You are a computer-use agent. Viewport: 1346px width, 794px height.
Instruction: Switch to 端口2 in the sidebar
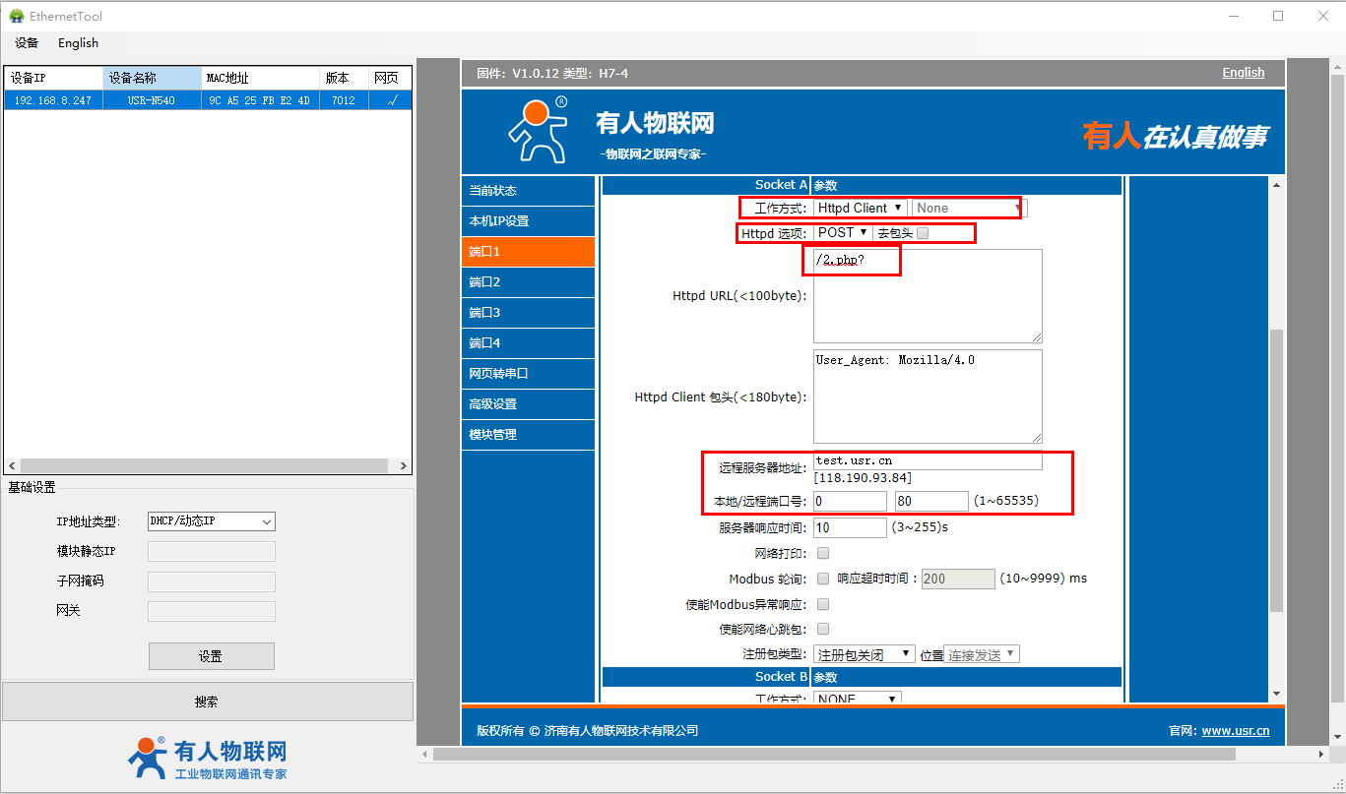click(x=528, y=282)
